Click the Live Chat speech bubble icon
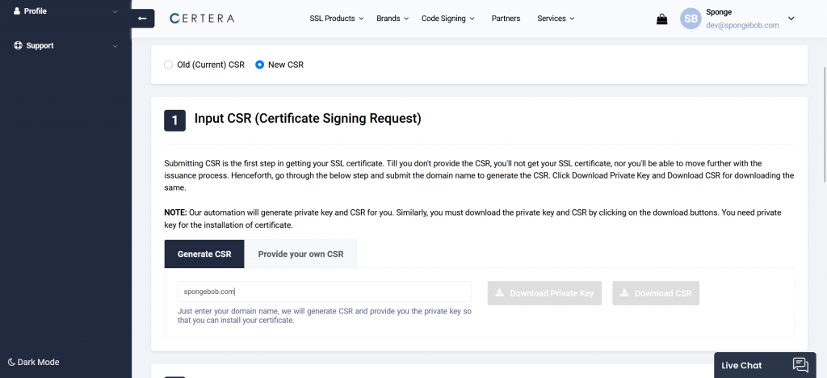The image size is (827, 378). [800, 365]
